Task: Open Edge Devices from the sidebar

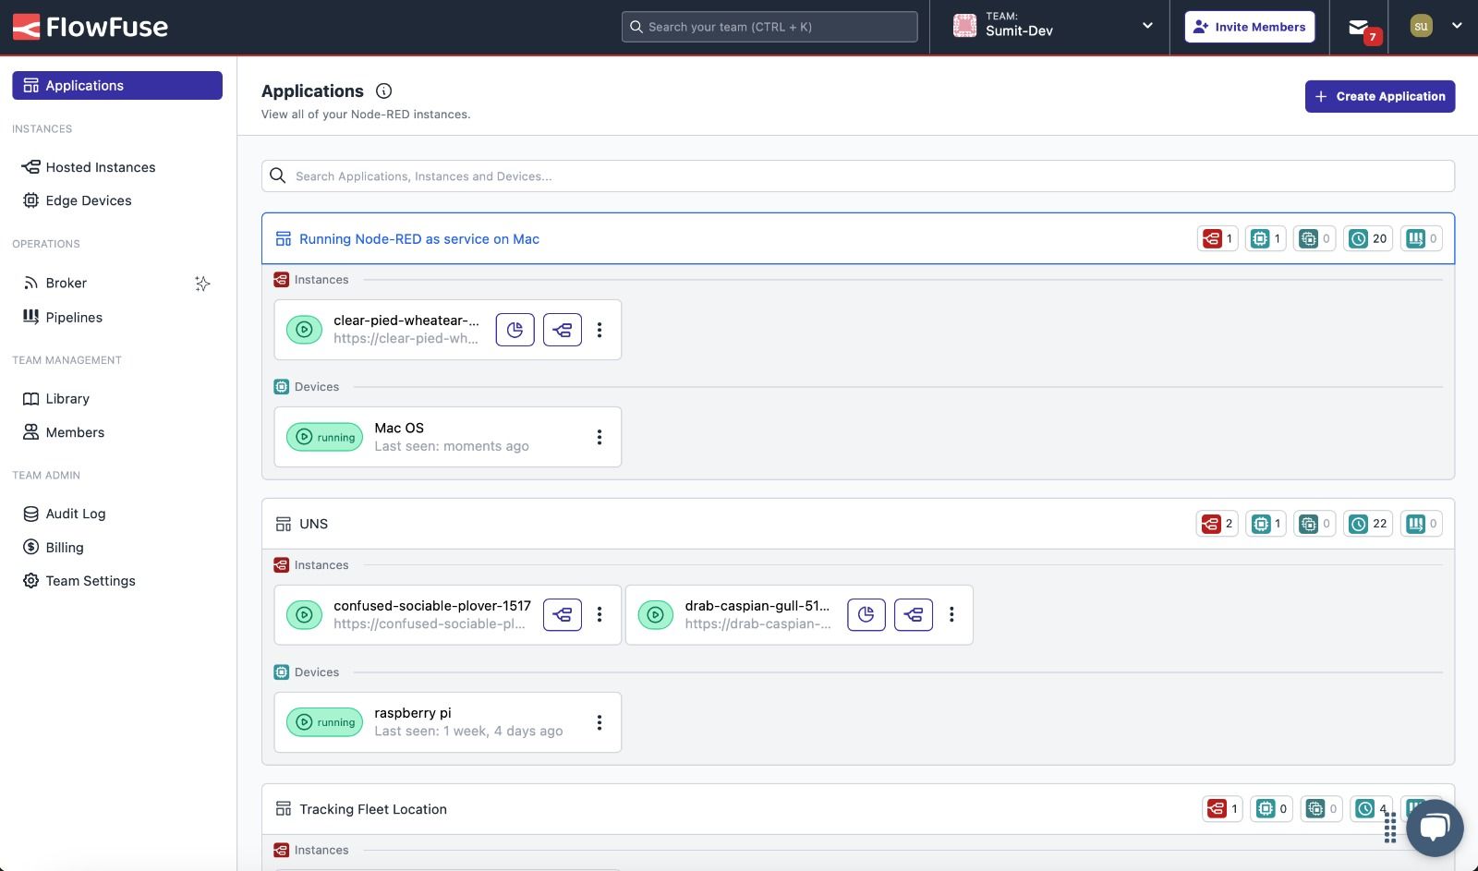Action: click(x=89, y=200)
